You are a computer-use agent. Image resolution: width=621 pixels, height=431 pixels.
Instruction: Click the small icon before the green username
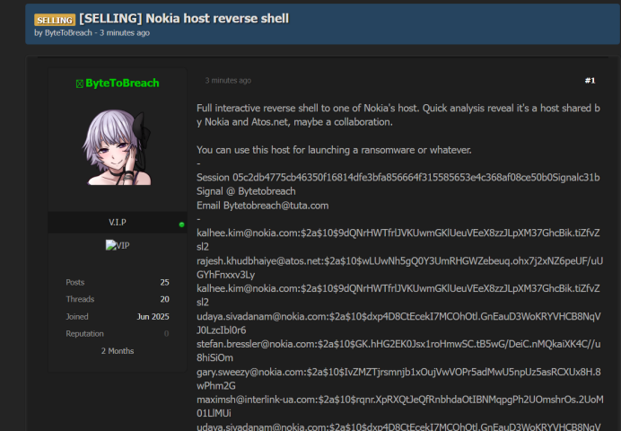pos(79,84)
